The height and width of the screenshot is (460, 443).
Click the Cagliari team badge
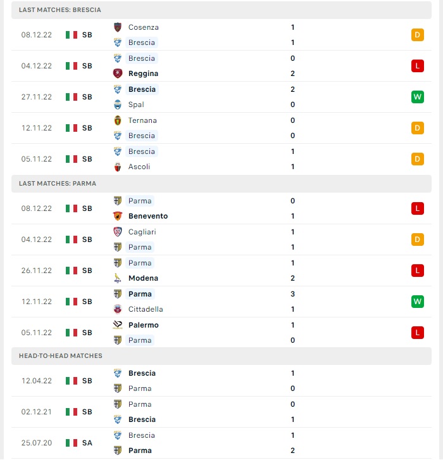click(118, 232)
